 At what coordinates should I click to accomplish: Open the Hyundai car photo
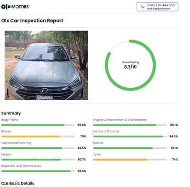pyautogui.click(x=46, y=65)
